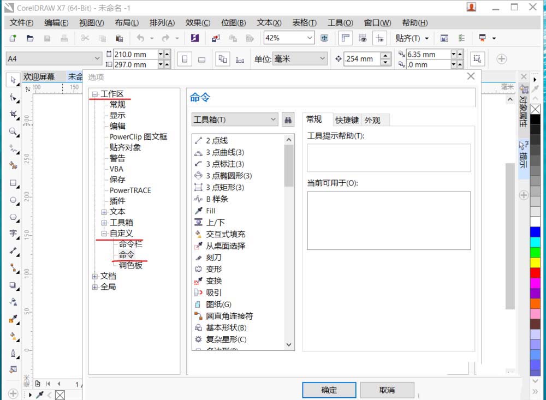This screenshot has height=400, width=546.
Task: Open the 工具箱(T) command category dropdown
Action: [x=273, y=120]
